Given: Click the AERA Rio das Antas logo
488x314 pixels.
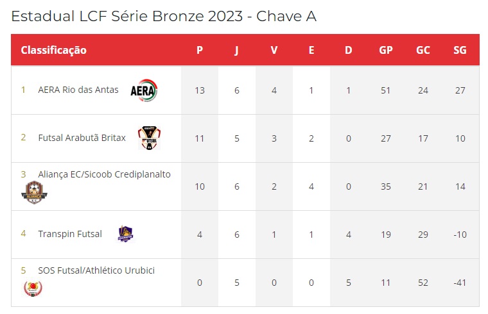Looking at the screenshot, I should point(144,90).
